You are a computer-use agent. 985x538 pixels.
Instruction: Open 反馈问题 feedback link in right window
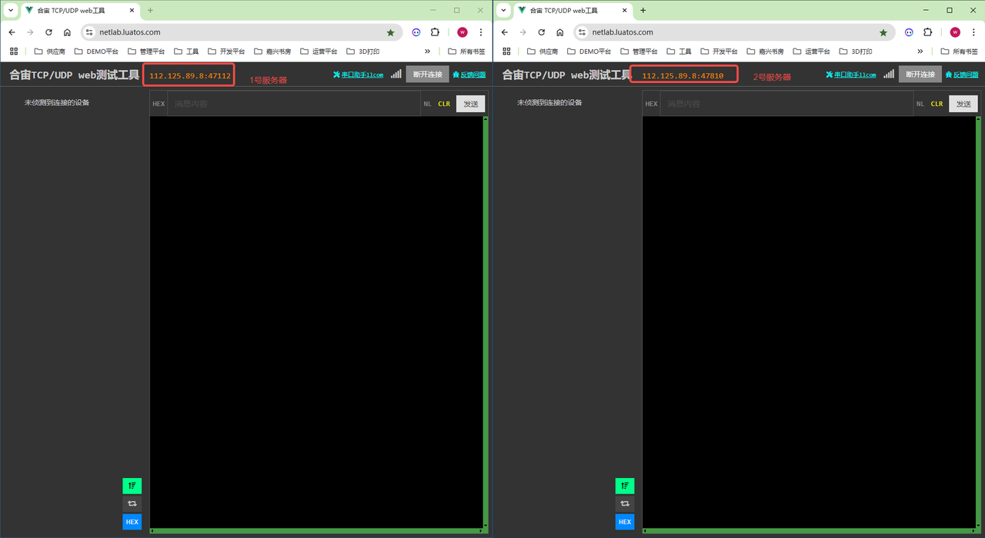(961, 75)
